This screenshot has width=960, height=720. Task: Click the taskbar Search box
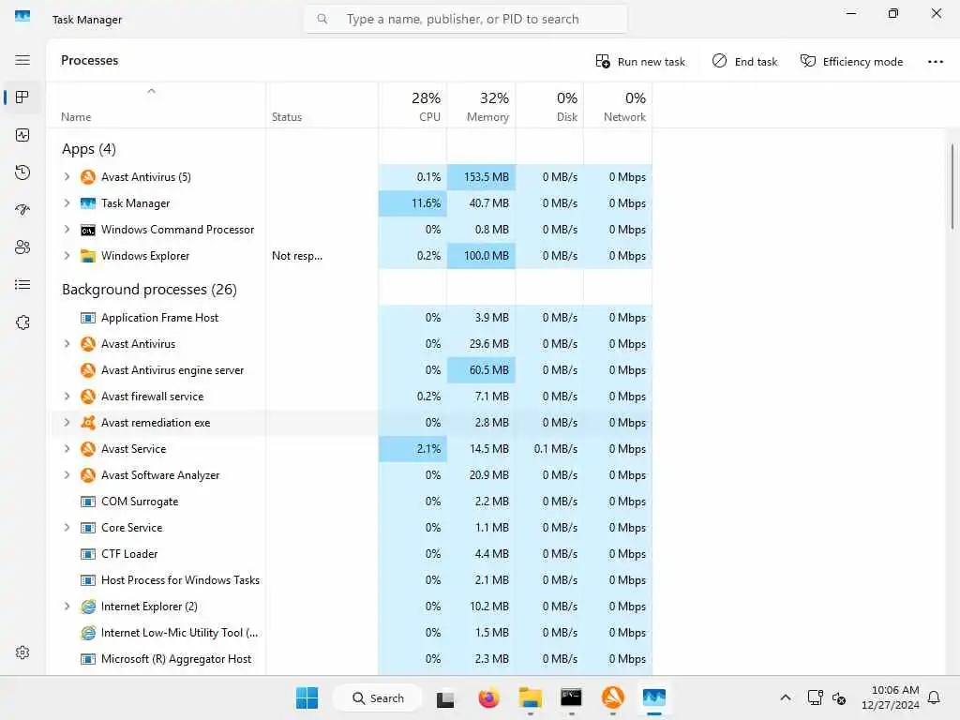click(378, 697)
